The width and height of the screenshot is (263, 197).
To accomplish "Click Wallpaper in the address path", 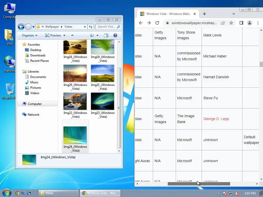I will pos(52,27).
